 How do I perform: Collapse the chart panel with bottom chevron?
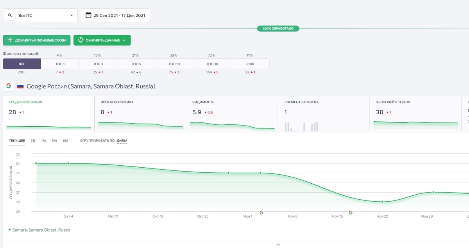click(x=278, y=245)
